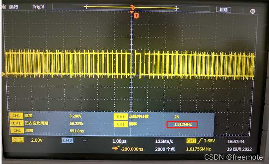Click the yellow CH1 ground level arrow
This screenshot has height=164, width=269.
tap(4, 74)
